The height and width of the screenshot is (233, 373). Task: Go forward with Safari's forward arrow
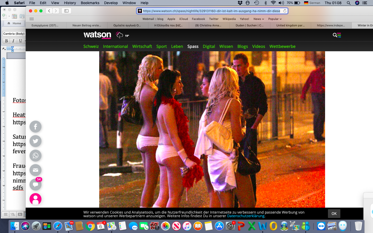pos(56,11)
